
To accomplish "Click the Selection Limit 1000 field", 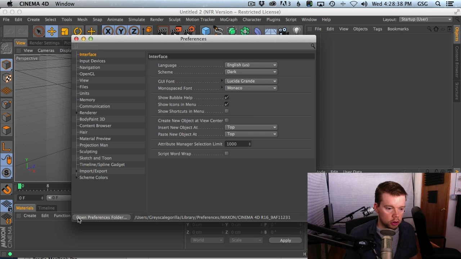I will [x=236, y=144].
